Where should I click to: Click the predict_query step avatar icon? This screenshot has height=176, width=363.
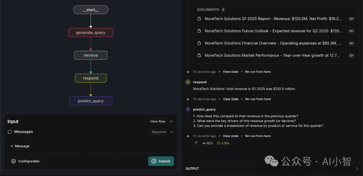click(188, 109)
